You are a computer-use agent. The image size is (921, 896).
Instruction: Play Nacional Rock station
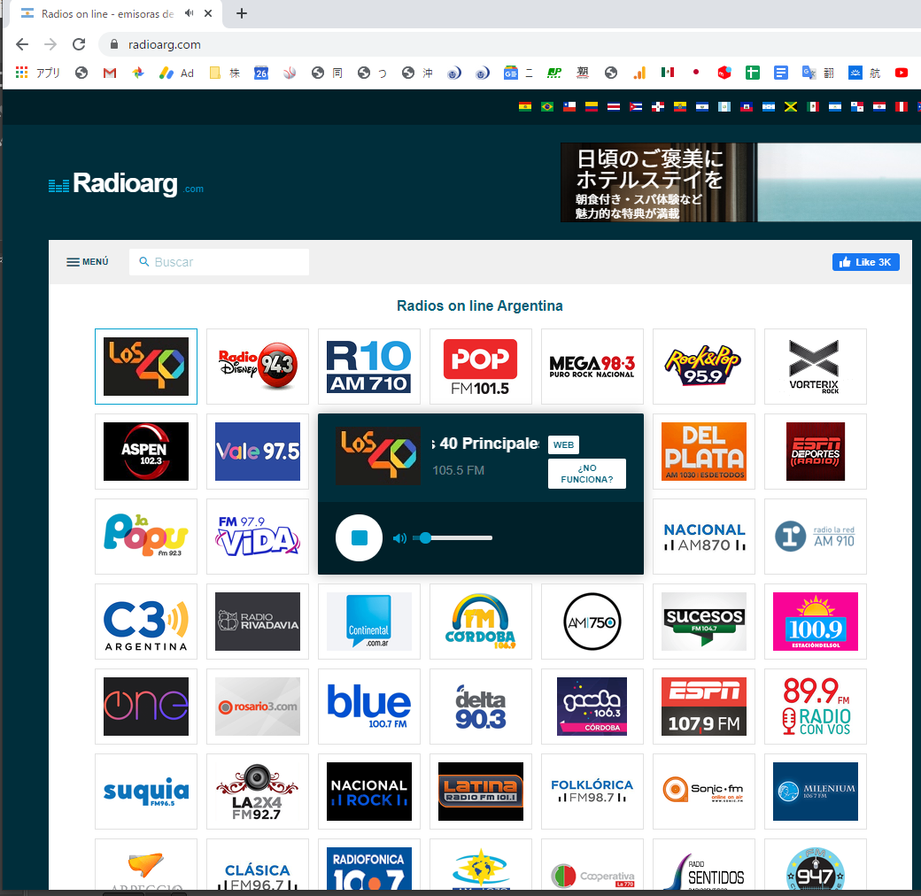(369, 792)
